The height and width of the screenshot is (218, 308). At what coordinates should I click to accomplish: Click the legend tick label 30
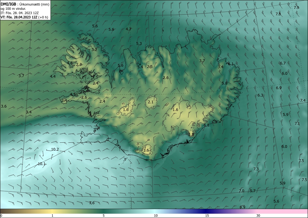(258, 216)
